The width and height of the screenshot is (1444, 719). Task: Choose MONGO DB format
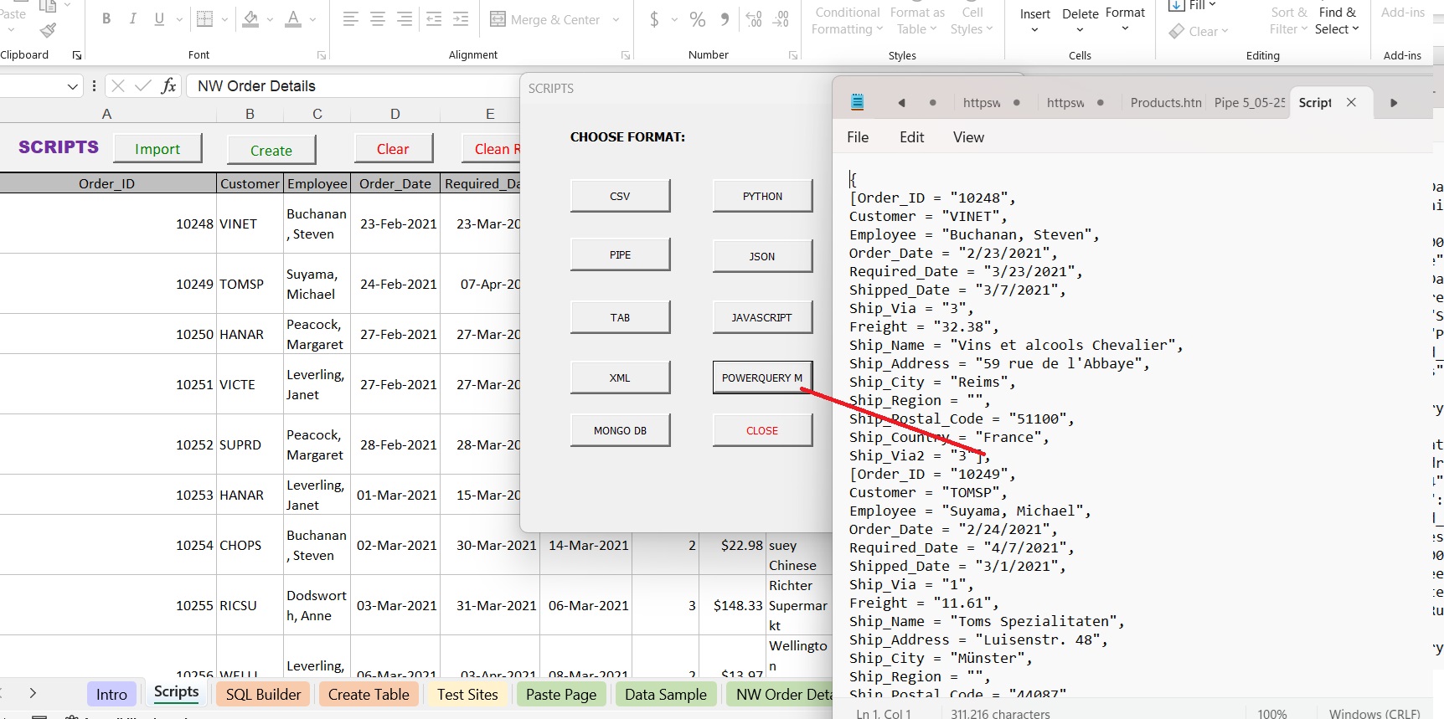[620, 430]
